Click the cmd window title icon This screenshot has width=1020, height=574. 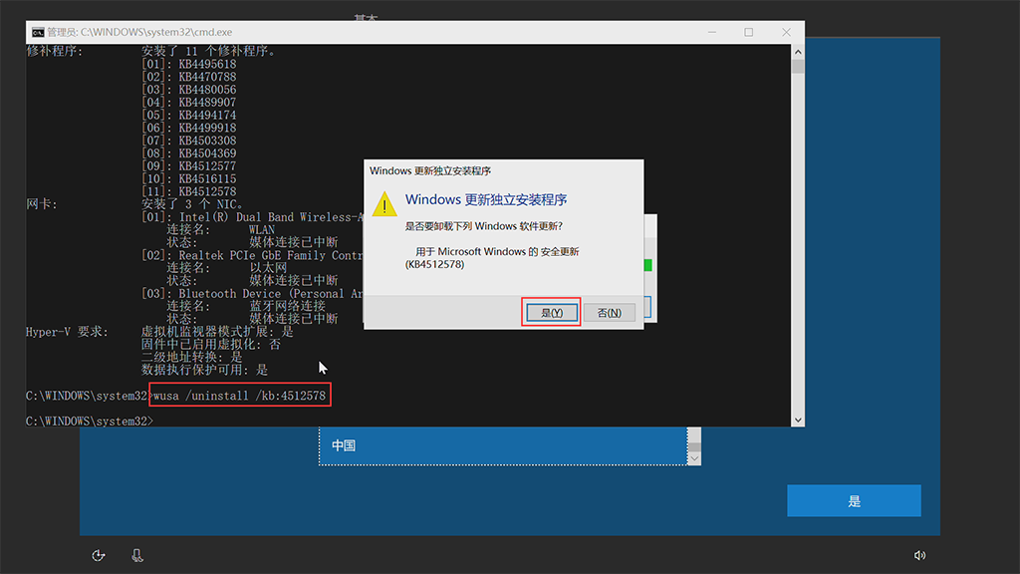38,32
